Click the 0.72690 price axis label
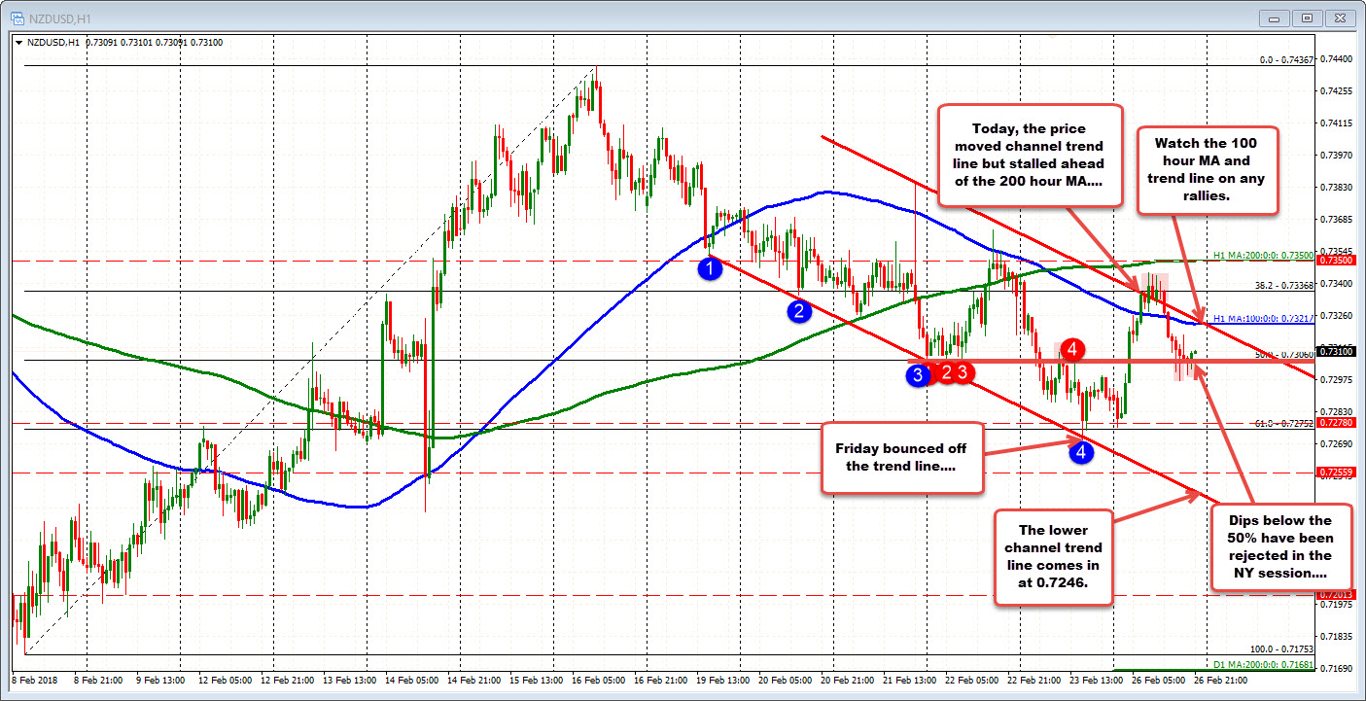 (x=1338, y=443)
